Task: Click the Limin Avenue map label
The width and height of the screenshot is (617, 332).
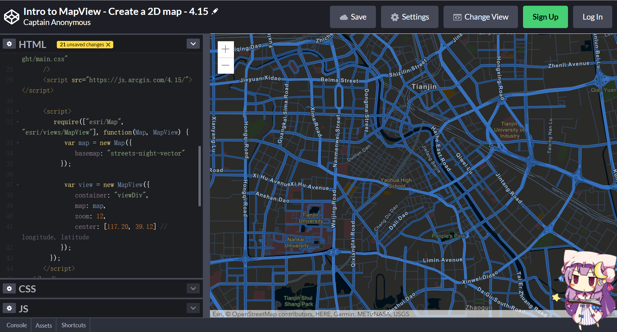Action: pyautogui.click(x=443, y=260)
